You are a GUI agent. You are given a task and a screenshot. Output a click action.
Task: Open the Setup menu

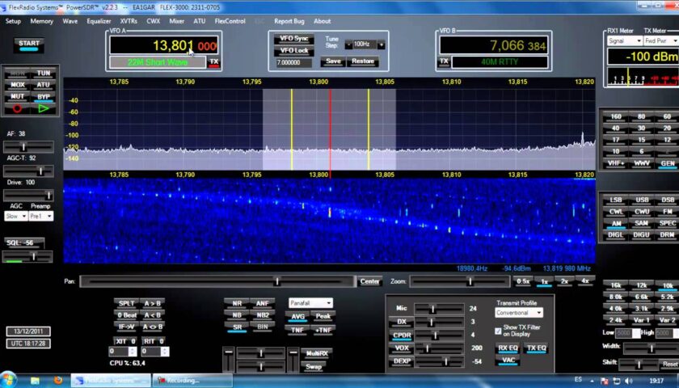coord(13,21)
